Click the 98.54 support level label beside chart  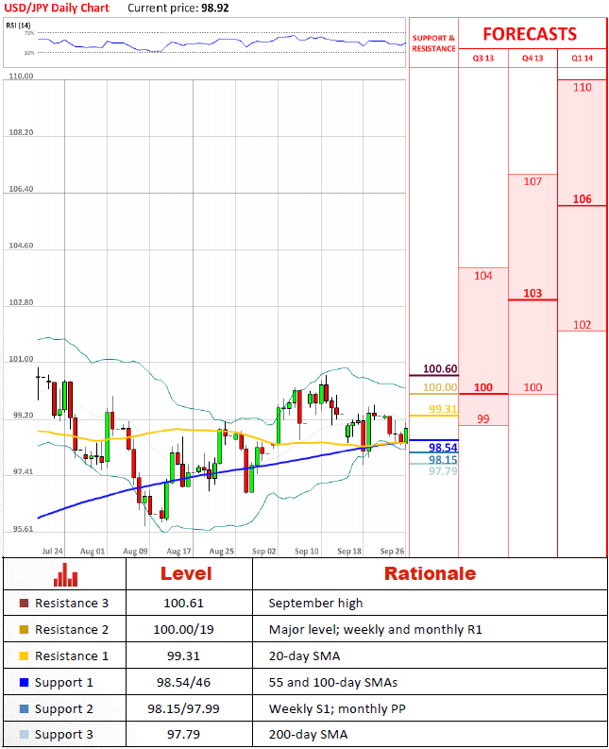pos(443,448)
